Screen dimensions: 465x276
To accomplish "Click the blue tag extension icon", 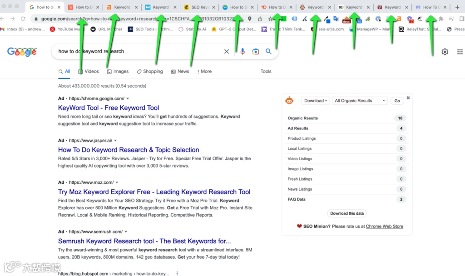I will click(x=294, y=19).
